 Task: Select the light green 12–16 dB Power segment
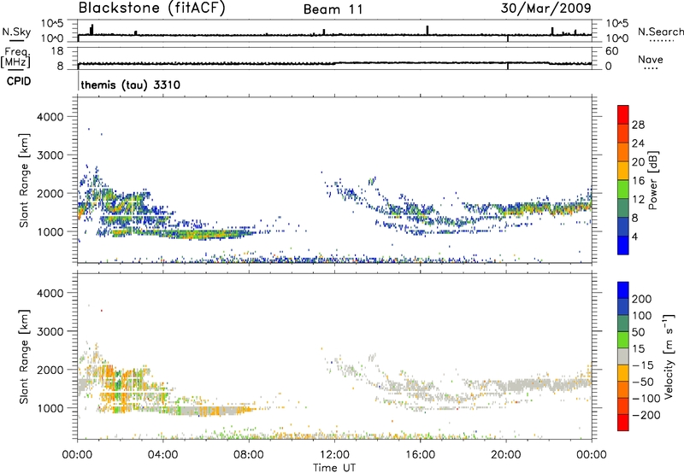(623, 190)
